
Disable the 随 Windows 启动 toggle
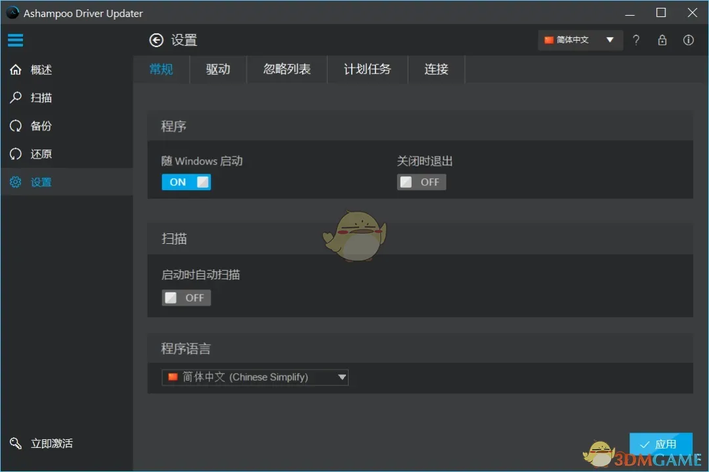(x=186, y=182)
